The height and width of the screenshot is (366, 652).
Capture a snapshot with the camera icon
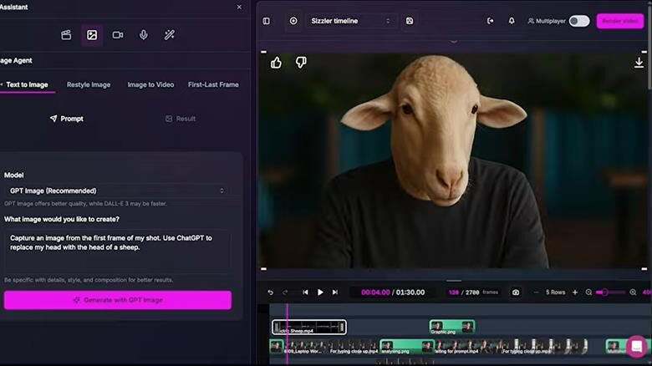click(516, 292)
